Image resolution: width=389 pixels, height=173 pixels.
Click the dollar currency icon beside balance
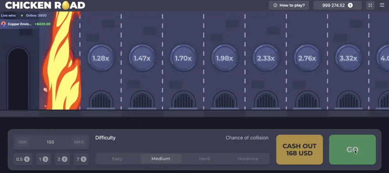[x=350, y=5]
